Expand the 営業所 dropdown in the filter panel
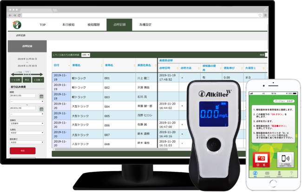 click(26, 123)
